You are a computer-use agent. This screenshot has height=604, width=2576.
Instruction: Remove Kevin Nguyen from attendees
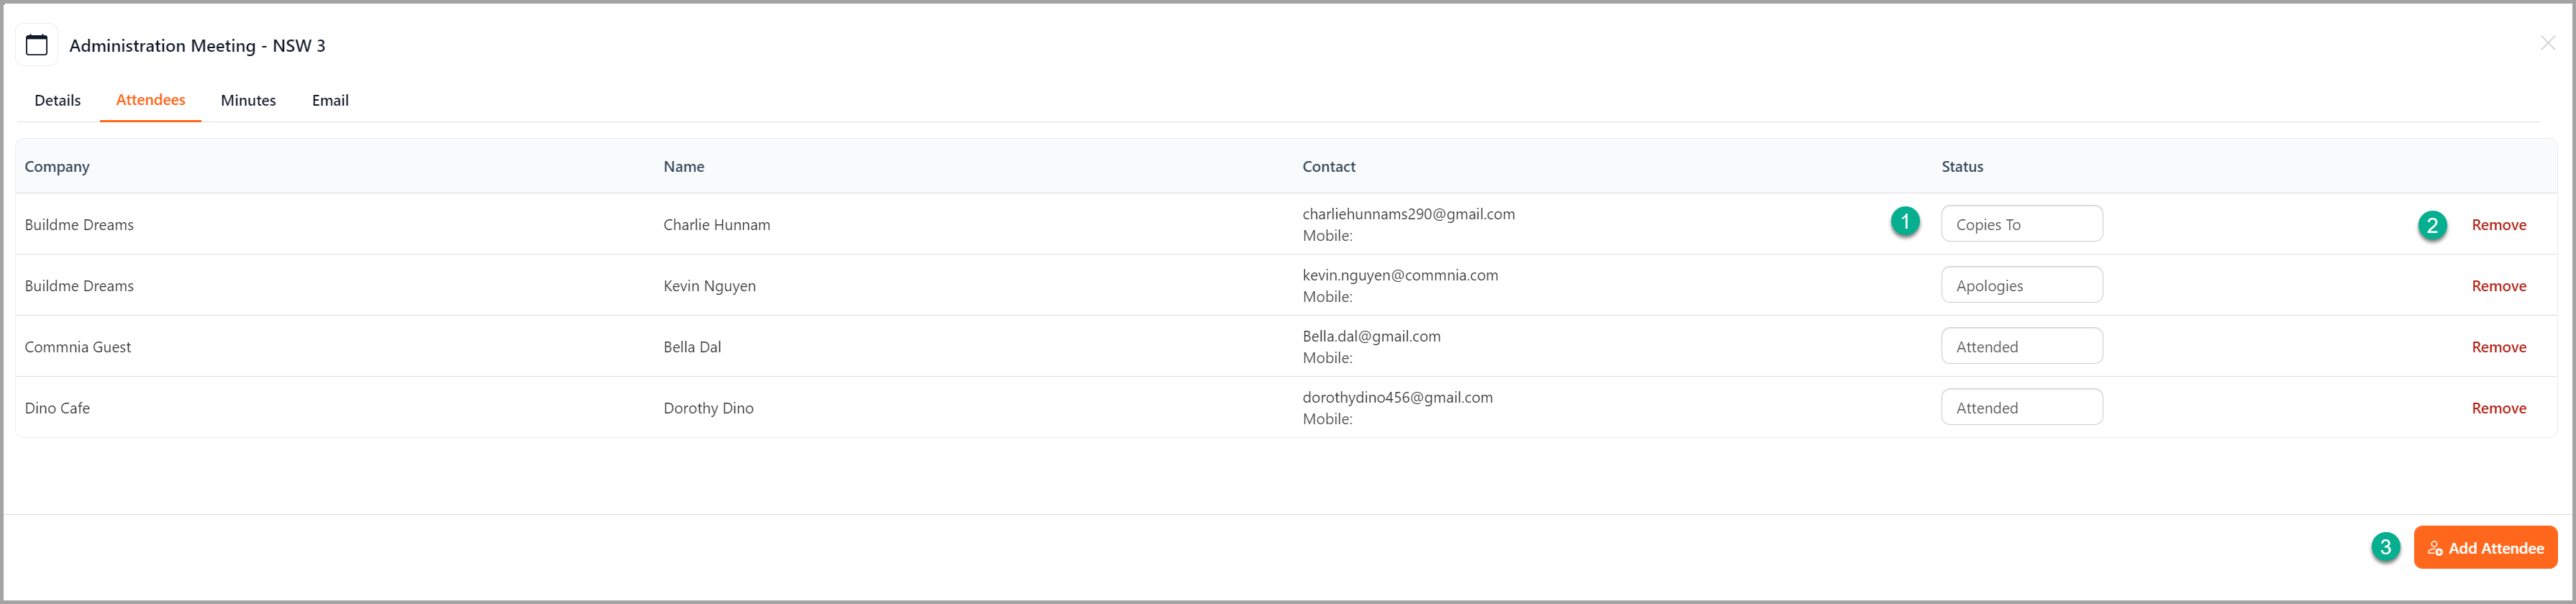(2498, 286)
